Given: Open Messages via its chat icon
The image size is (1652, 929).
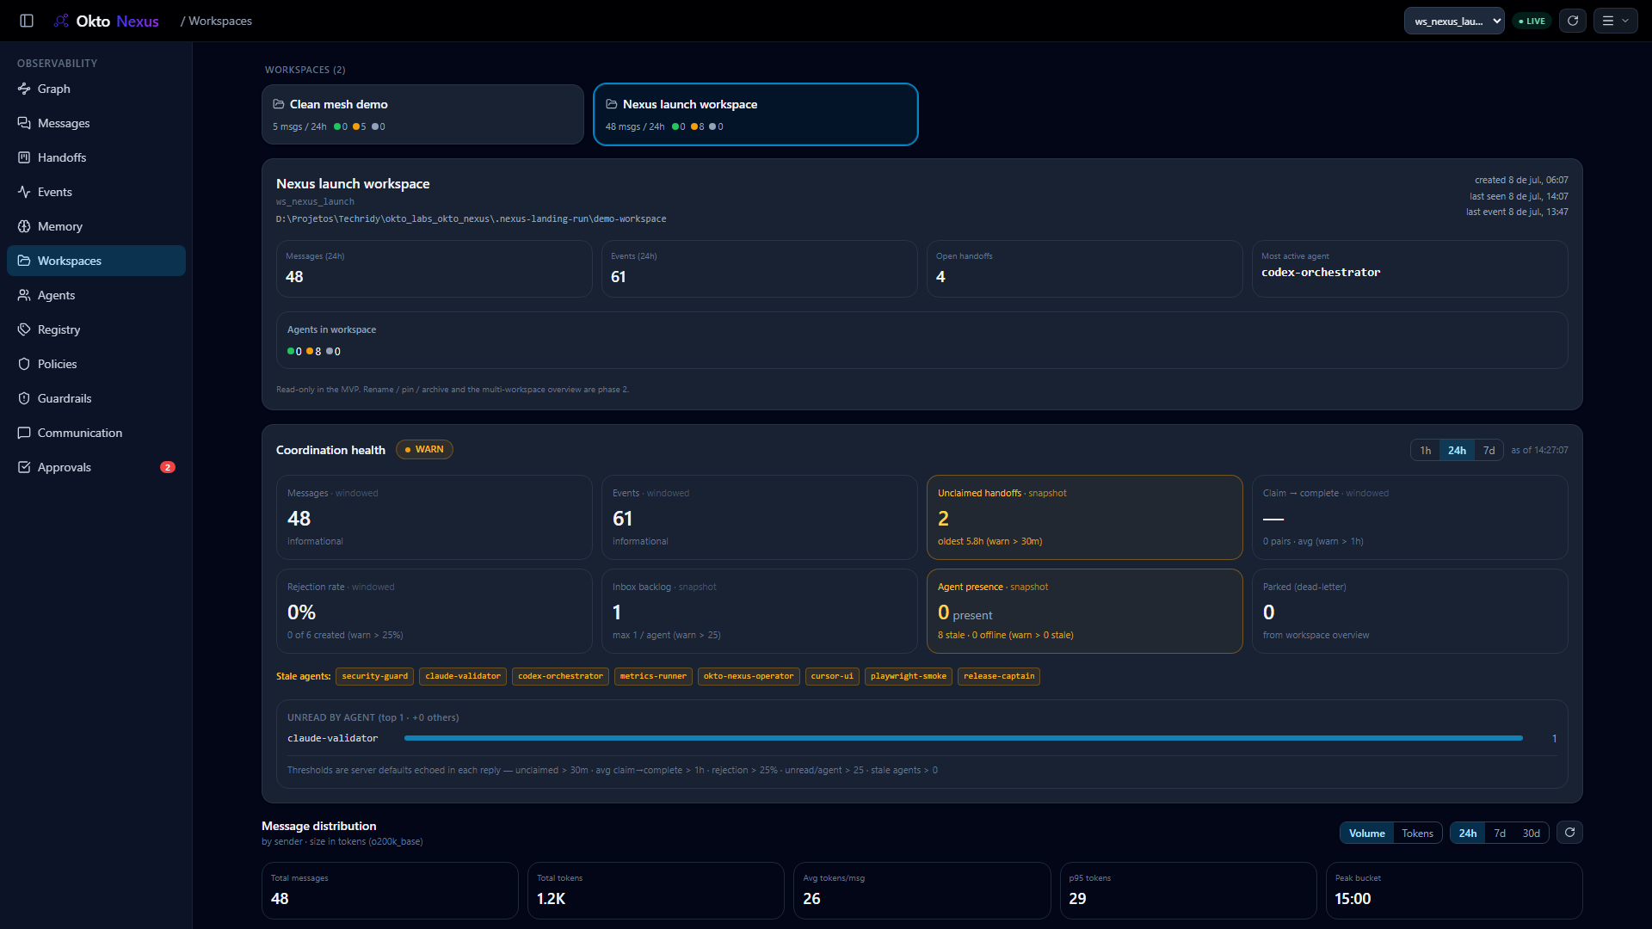Looking at the screenshot, I should coord(24,123).
